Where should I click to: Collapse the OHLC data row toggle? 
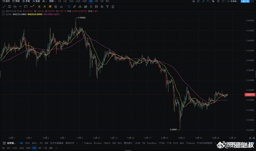point(3,11)
